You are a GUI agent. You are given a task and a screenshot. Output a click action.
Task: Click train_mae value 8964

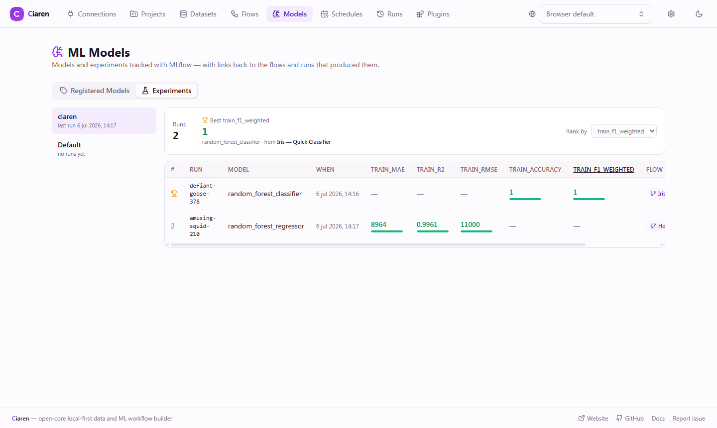[x=378, y=224]
